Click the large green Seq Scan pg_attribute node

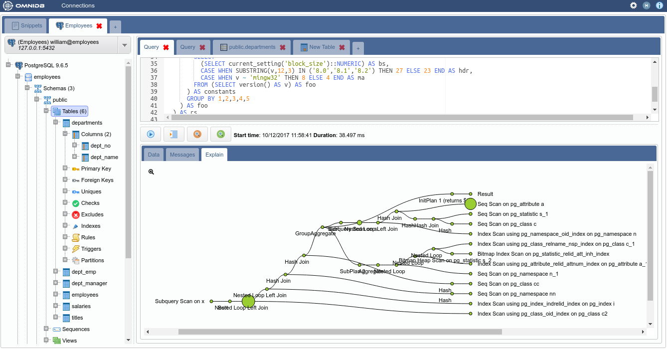(471, 203)
